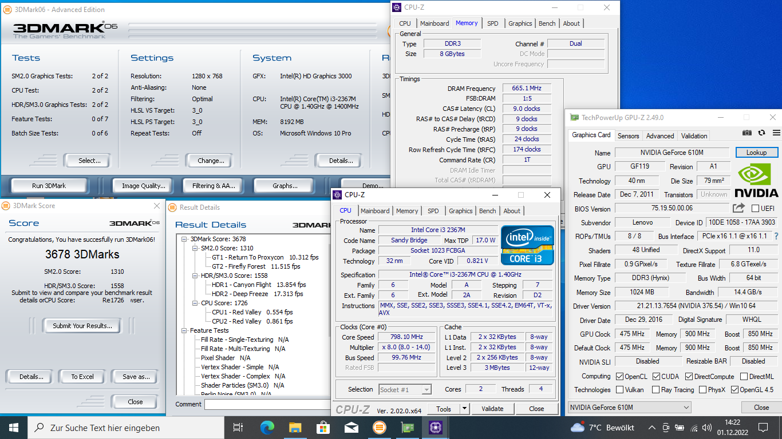Switch to GPU-Z taskbar icon
Viewport: 782px width, 439px height.
[x=407, y=427]
